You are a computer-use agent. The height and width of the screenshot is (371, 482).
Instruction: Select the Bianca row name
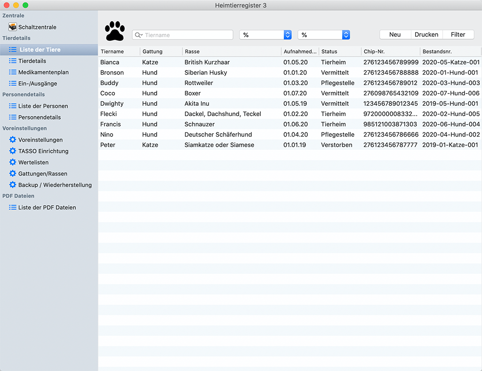pyautogui.click(x=110, y=62)
